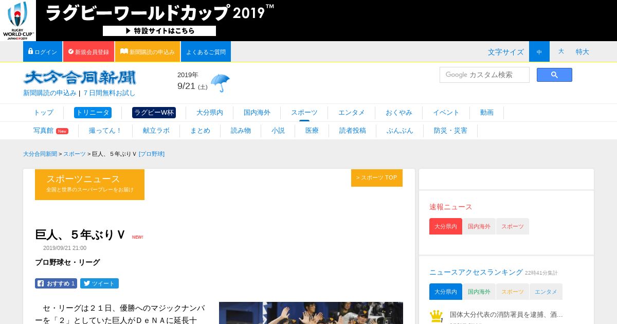Screen dimensions: 617x324
Task: Open まとめ sub menu item
Action: pyautogui.click(x=200, y=131)
